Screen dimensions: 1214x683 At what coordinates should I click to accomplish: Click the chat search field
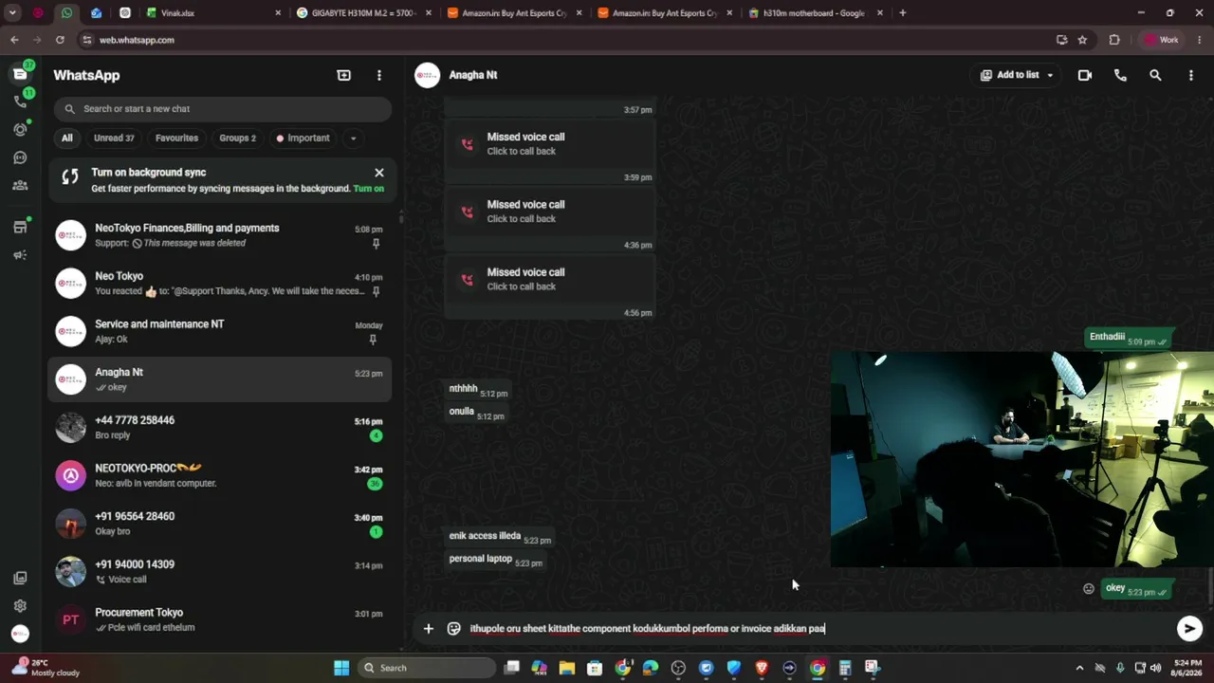[222, 109]
